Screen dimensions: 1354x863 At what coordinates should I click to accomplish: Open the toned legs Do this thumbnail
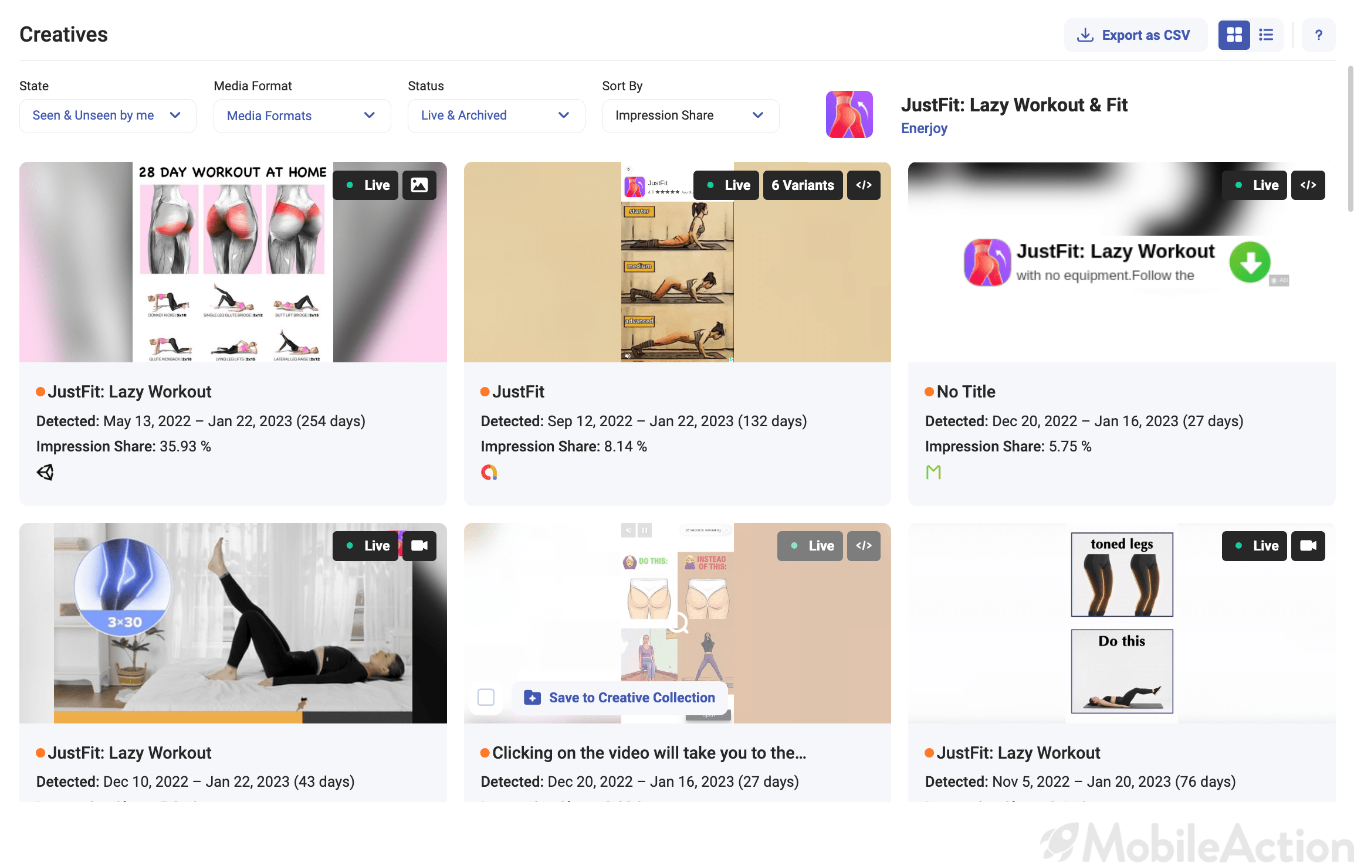click(1122, 623)
